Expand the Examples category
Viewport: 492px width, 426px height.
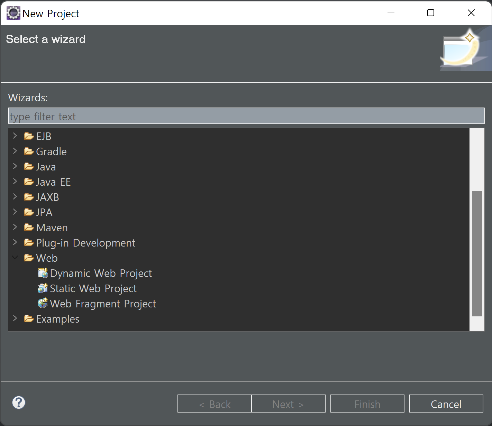15,318
